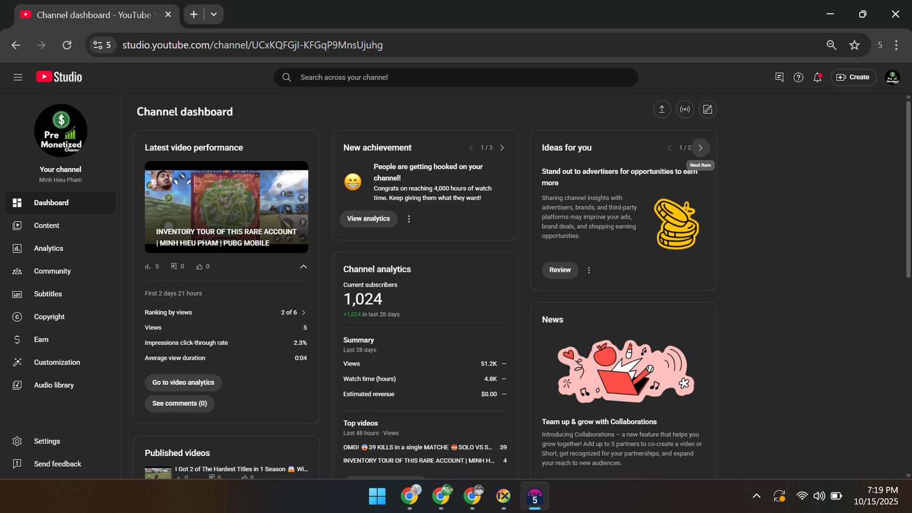Viewport: 912px width, 513px height.
Task: Bookmark this page with the star icon
Action: tap(854, 45)
